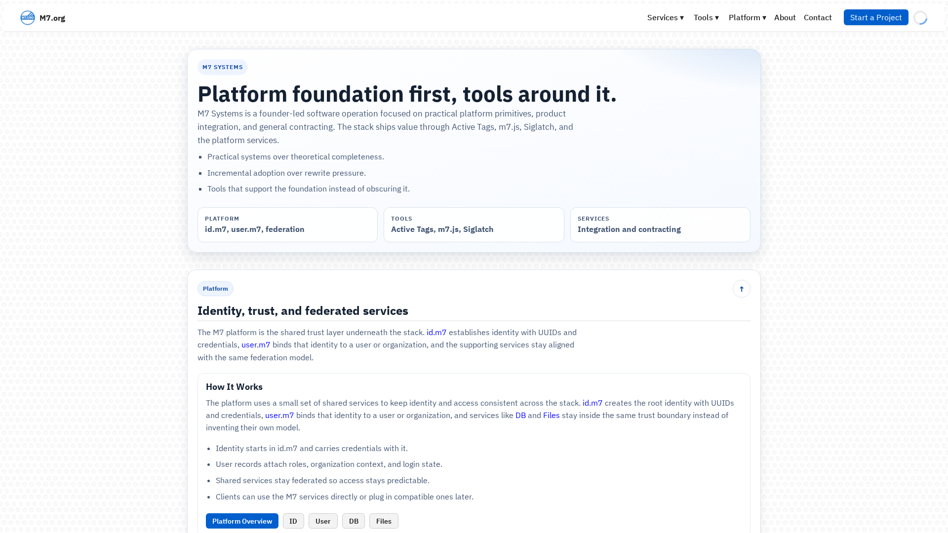Open the Files link in How It Works text
This screenshot has width=948, height=533.
pyautogui.click(x=552, y=416)
